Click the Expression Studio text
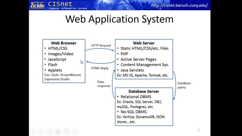 pyautogui.click(x=57, y=79)
